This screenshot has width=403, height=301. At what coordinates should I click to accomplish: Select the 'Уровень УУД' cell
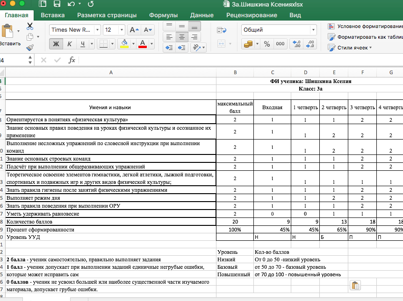(111, 237)
